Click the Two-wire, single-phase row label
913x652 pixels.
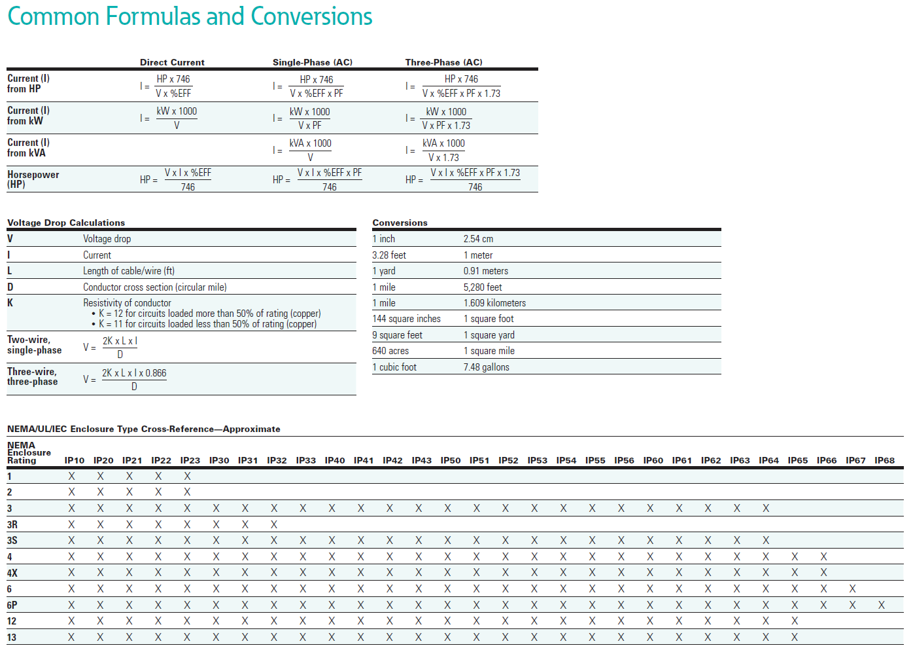click(34, 344)
